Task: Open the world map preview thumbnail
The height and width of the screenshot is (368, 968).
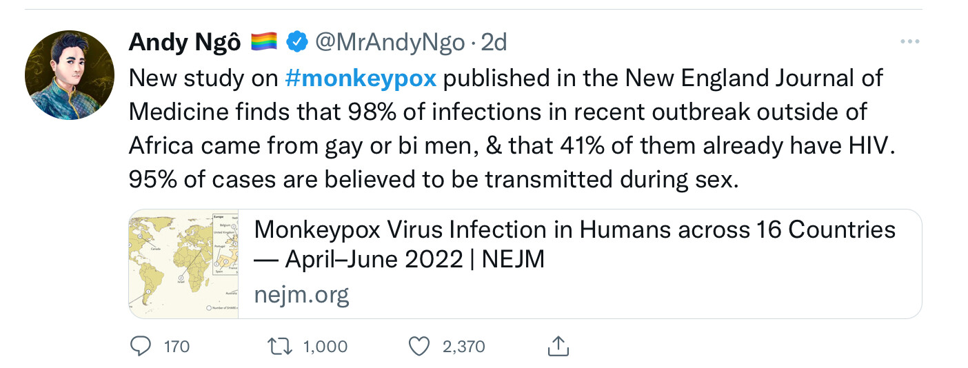Action: click(x=184, y=265)
